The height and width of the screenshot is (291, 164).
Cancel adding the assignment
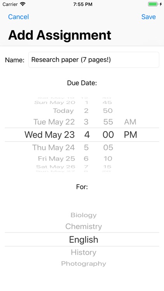pyautogui.click(x=18, y=17)
